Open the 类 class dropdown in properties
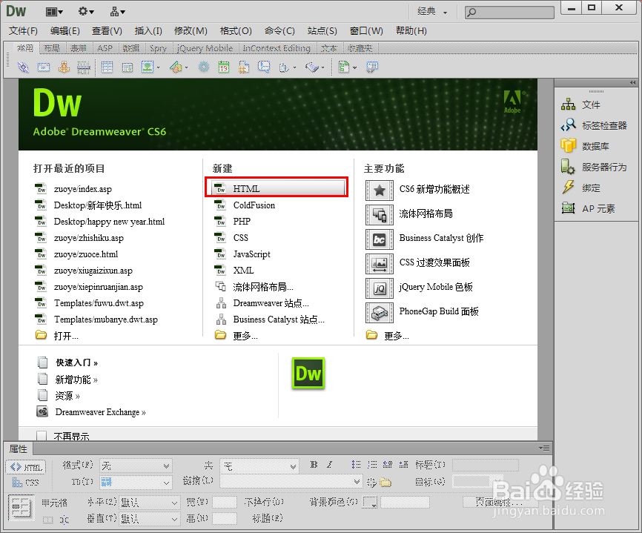642x533 pixels. pyautogui.click(x=259, y=466)
